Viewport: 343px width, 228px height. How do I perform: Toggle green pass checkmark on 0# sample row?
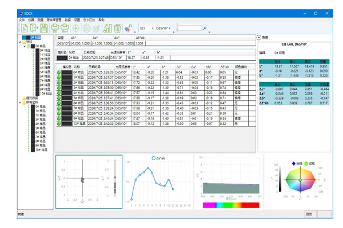coord(60,72)
